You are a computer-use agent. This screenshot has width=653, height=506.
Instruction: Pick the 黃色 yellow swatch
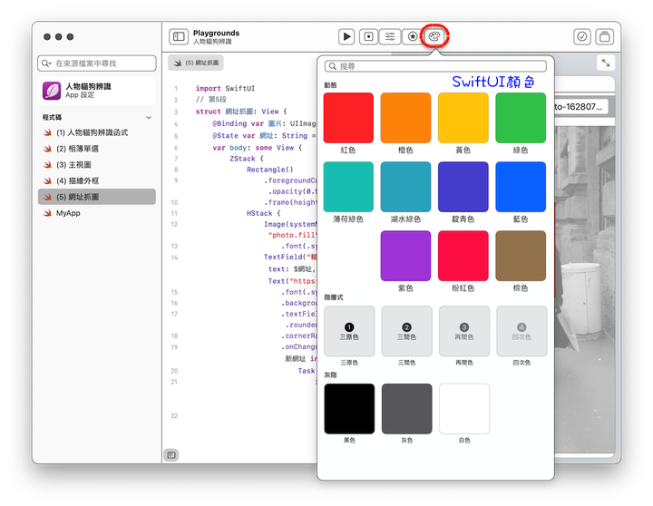pyautogui.click(x=463, y=118)
